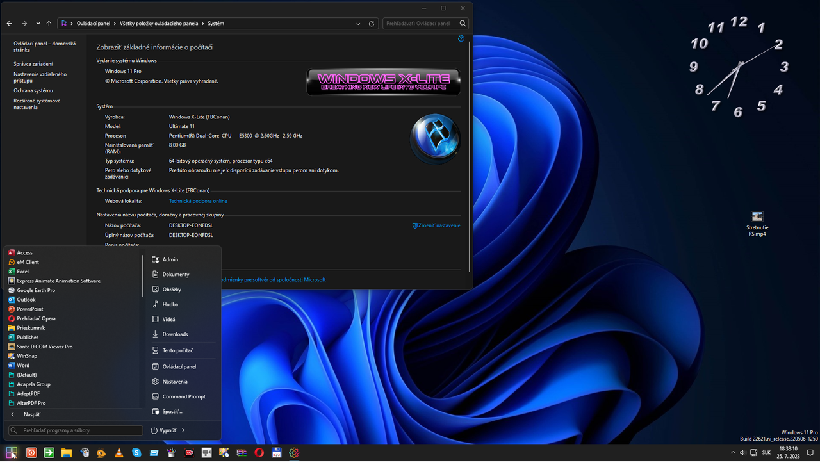The height and width of the screenshot is (465, 820).
Task: Open Technická podpora online link
Action: (x=198, y=201)
